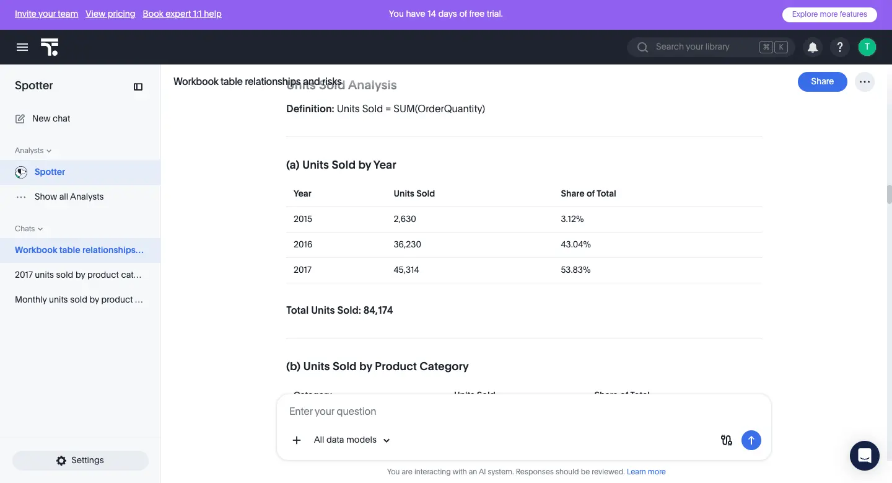This screenshot has width=892, height=483.
Task: Click Explore more features button
Action: [x=829, y=14]
